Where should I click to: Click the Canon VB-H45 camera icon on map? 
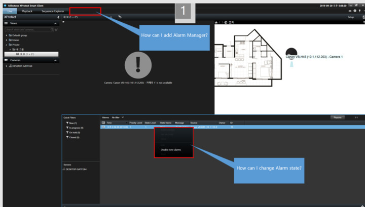291,52
